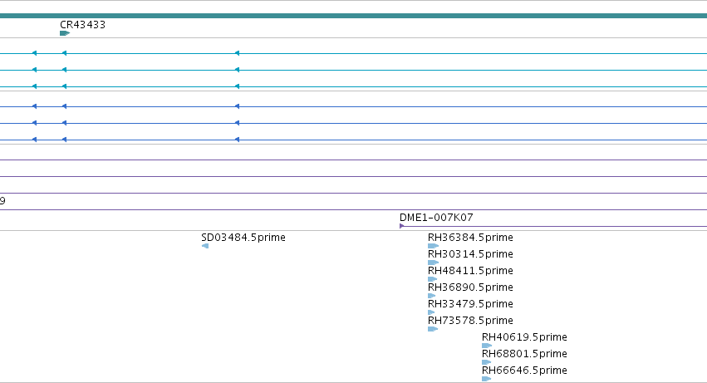Click the SD03484.5prime label

[243, 238]
